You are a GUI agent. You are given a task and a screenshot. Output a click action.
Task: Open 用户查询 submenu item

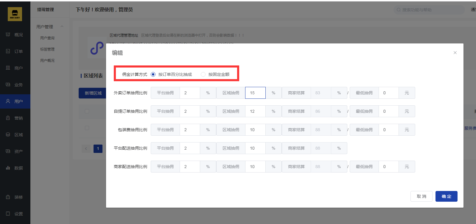coord(47,38)
